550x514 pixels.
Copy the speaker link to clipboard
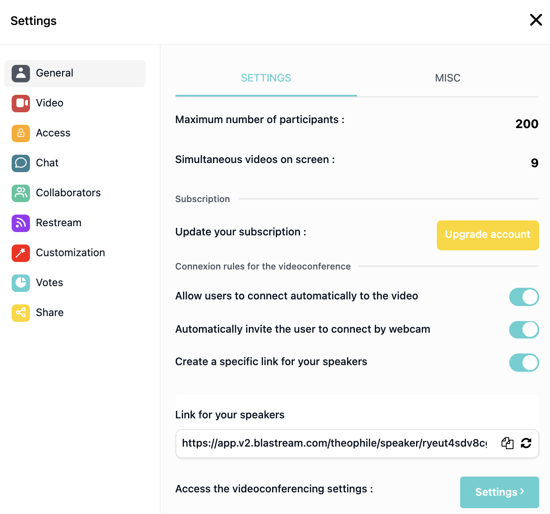pos(507,443)
